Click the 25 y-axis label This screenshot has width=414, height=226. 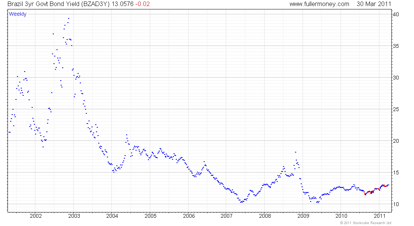coord(396,109)
